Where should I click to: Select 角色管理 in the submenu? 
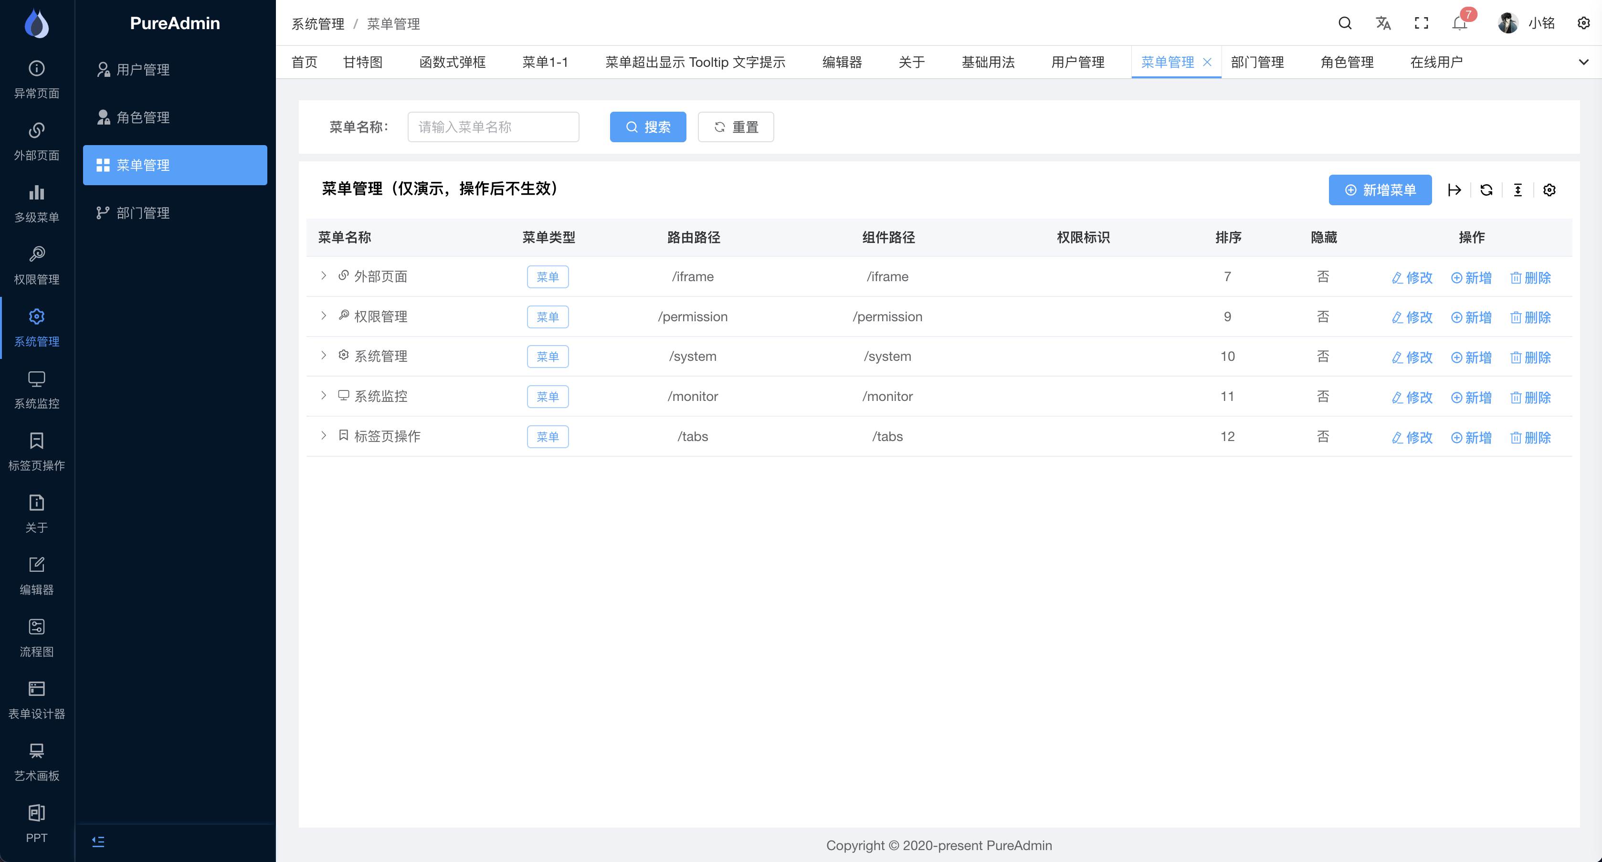pyautogui.click(x=143, y=117)
